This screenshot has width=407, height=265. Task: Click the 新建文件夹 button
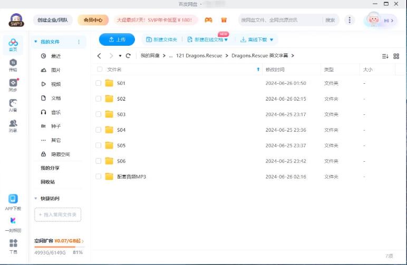point(161,40)
